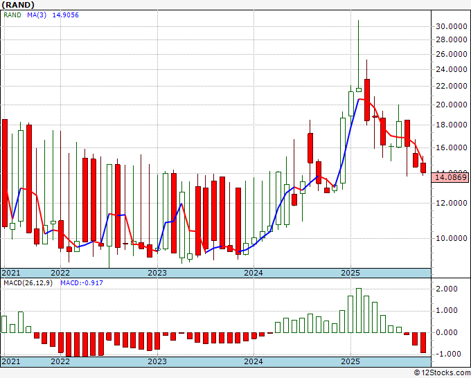Viewport: 471px width, 378px height.
Task: Click 2025 on the price chart timeline
Action: (x=350, y=273)
